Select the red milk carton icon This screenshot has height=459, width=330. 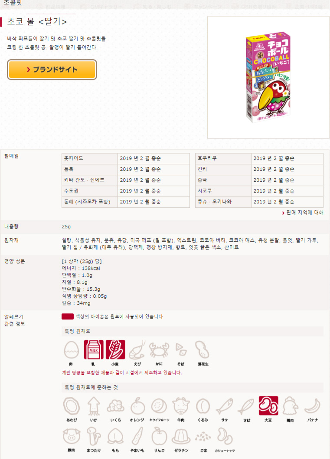tap(94, 349)
